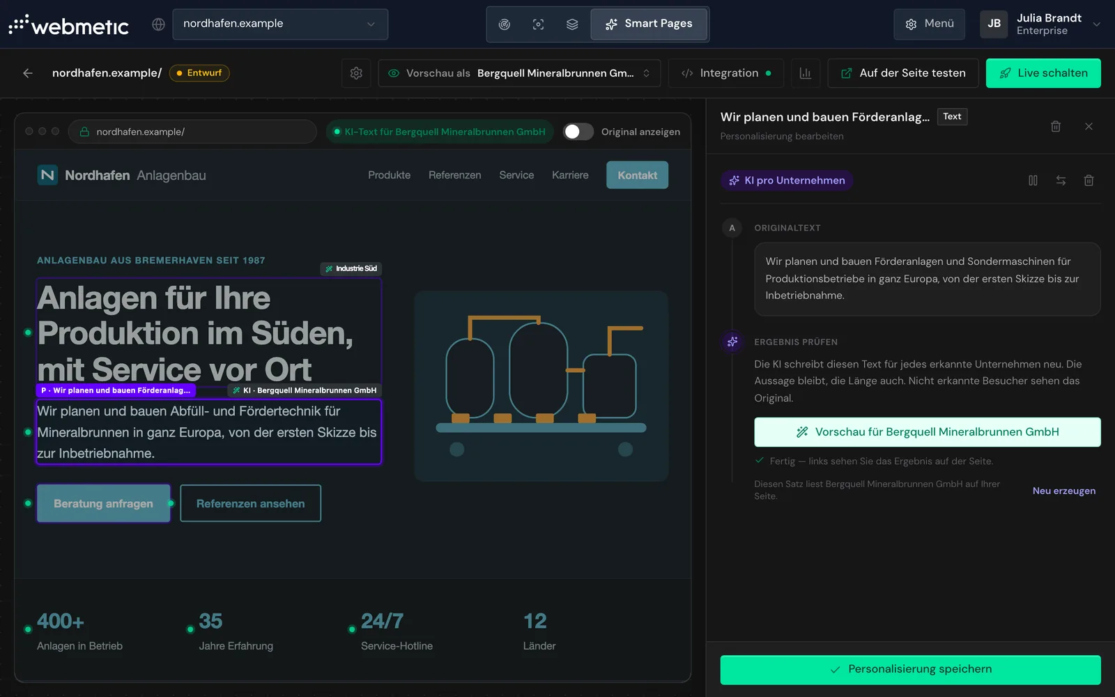Screen dimensions: 1115x697
Task: Close the personalization editing panel
Action: click(x=1089, y=126)
